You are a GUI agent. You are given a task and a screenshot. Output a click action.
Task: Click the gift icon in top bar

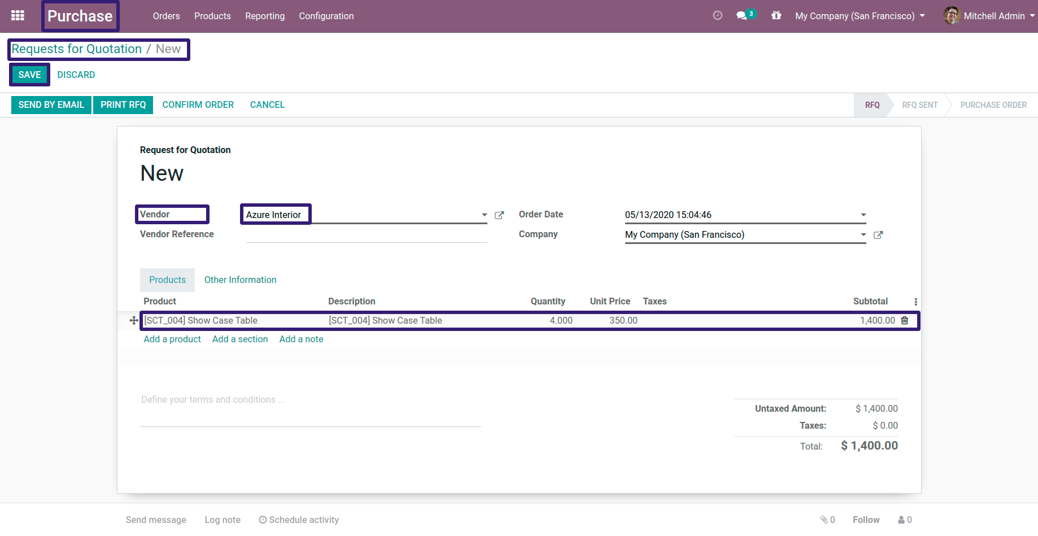777,16
